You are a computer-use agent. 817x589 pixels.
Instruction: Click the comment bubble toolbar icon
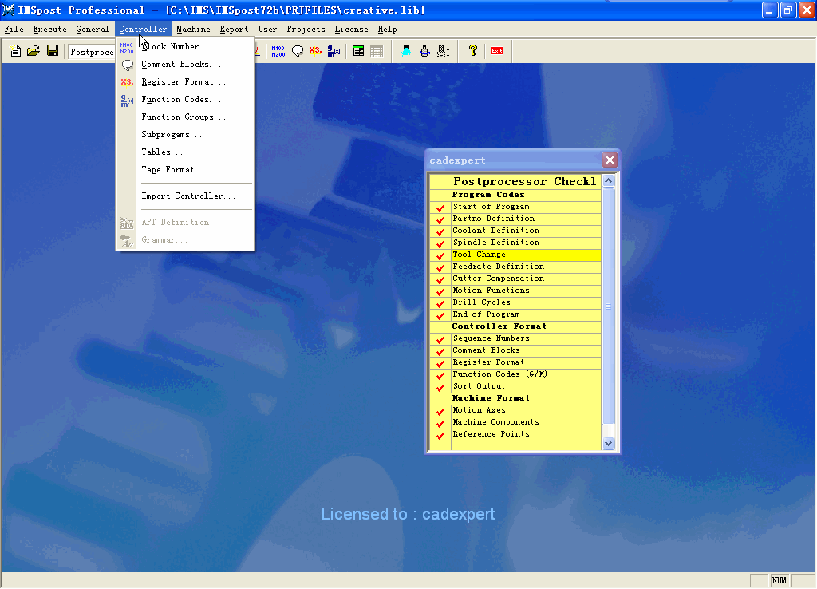pyautogui.click(x=298, y=51)
